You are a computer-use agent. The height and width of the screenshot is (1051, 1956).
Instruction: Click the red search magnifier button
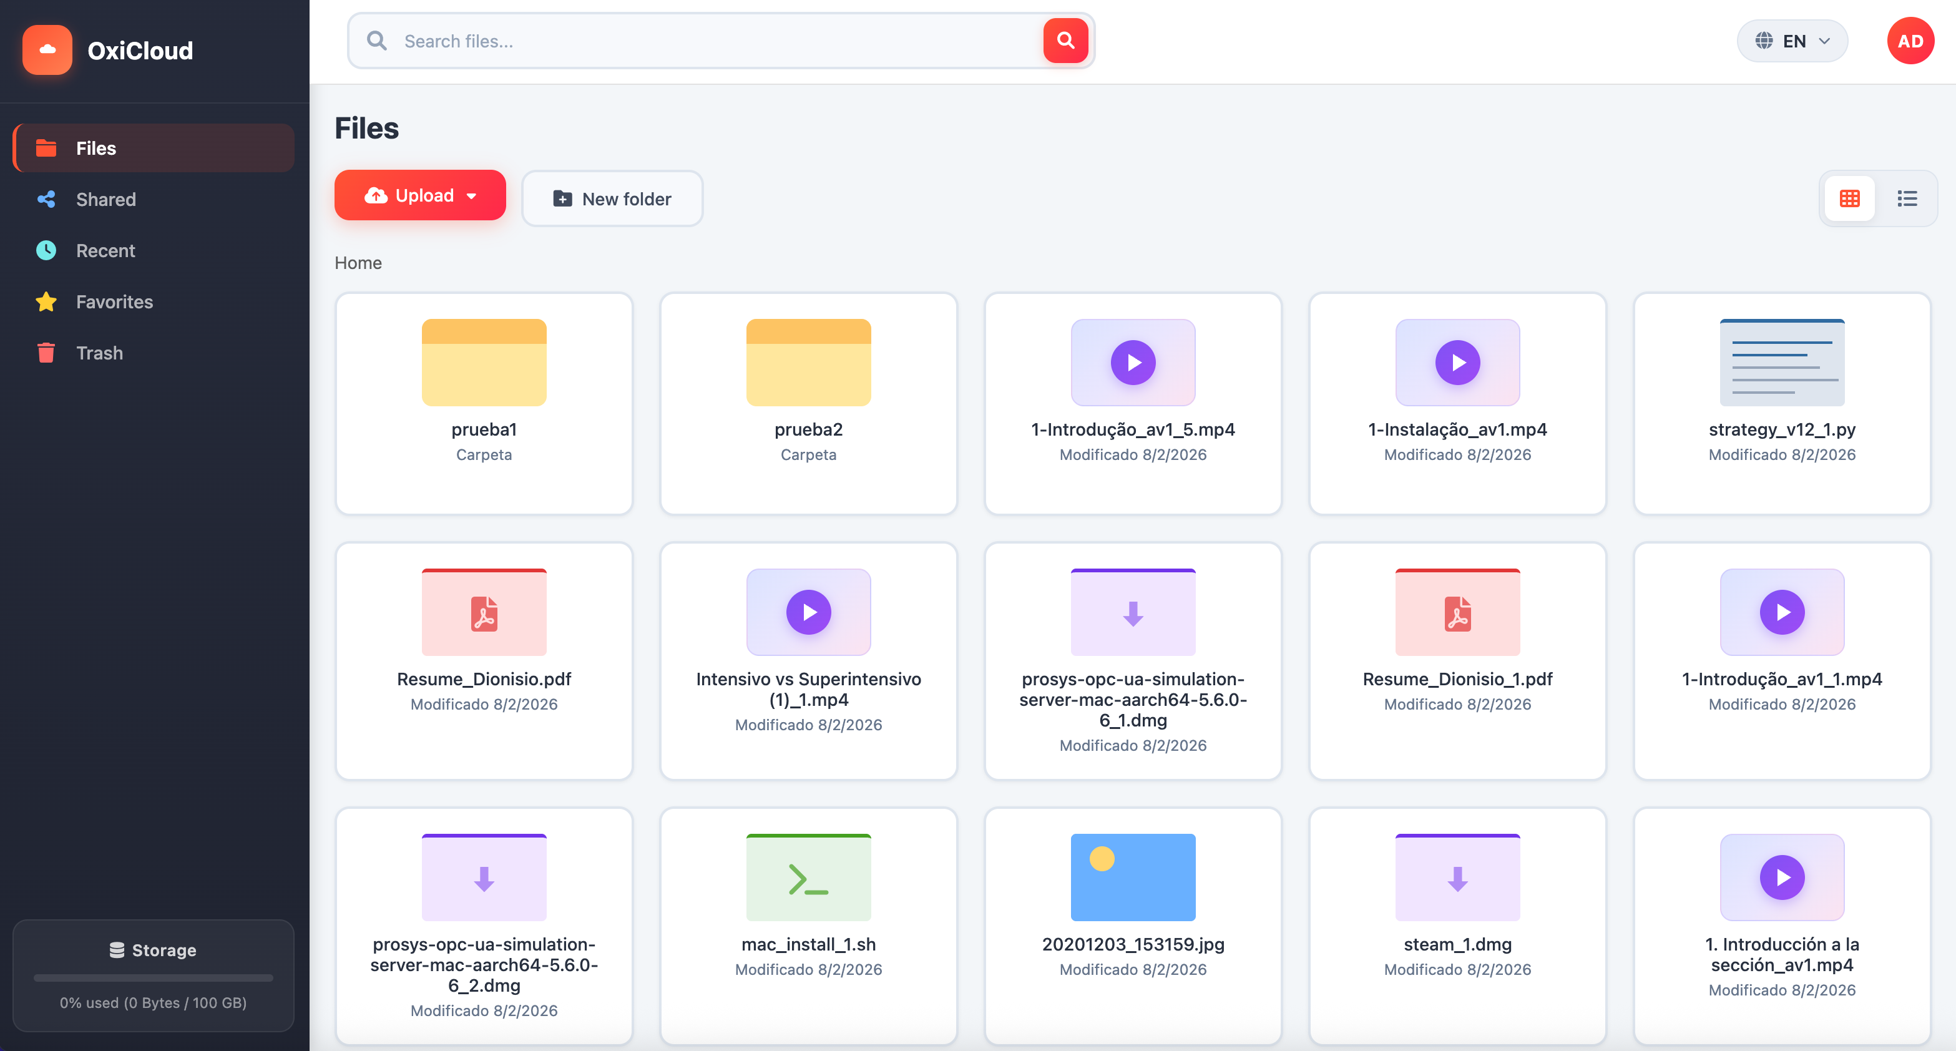(1065, 40)
